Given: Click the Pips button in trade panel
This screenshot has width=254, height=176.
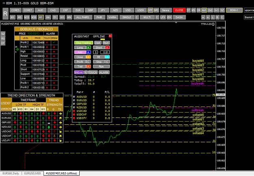Looking at the screenshot, I should point(101,66).
